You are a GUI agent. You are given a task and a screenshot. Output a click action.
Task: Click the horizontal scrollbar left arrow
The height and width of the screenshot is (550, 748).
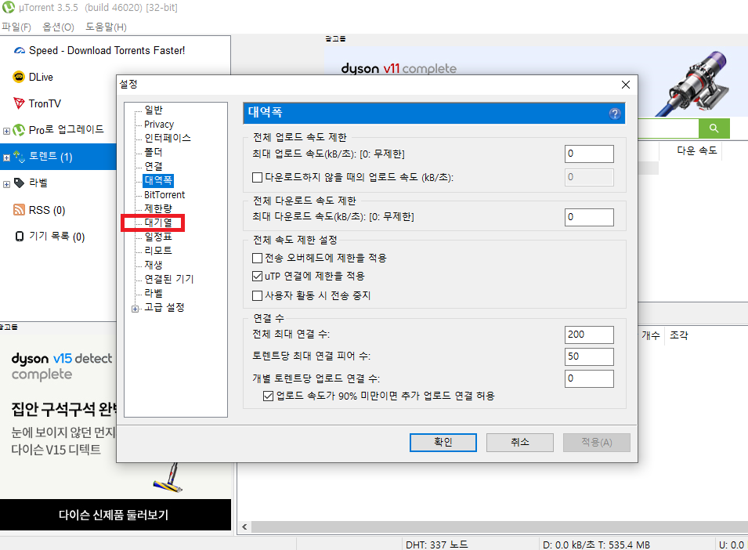pos(244,527)
